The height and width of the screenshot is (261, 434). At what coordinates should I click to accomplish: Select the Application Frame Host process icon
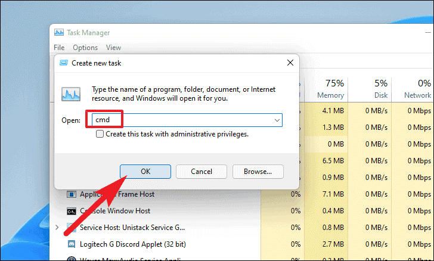71,194
